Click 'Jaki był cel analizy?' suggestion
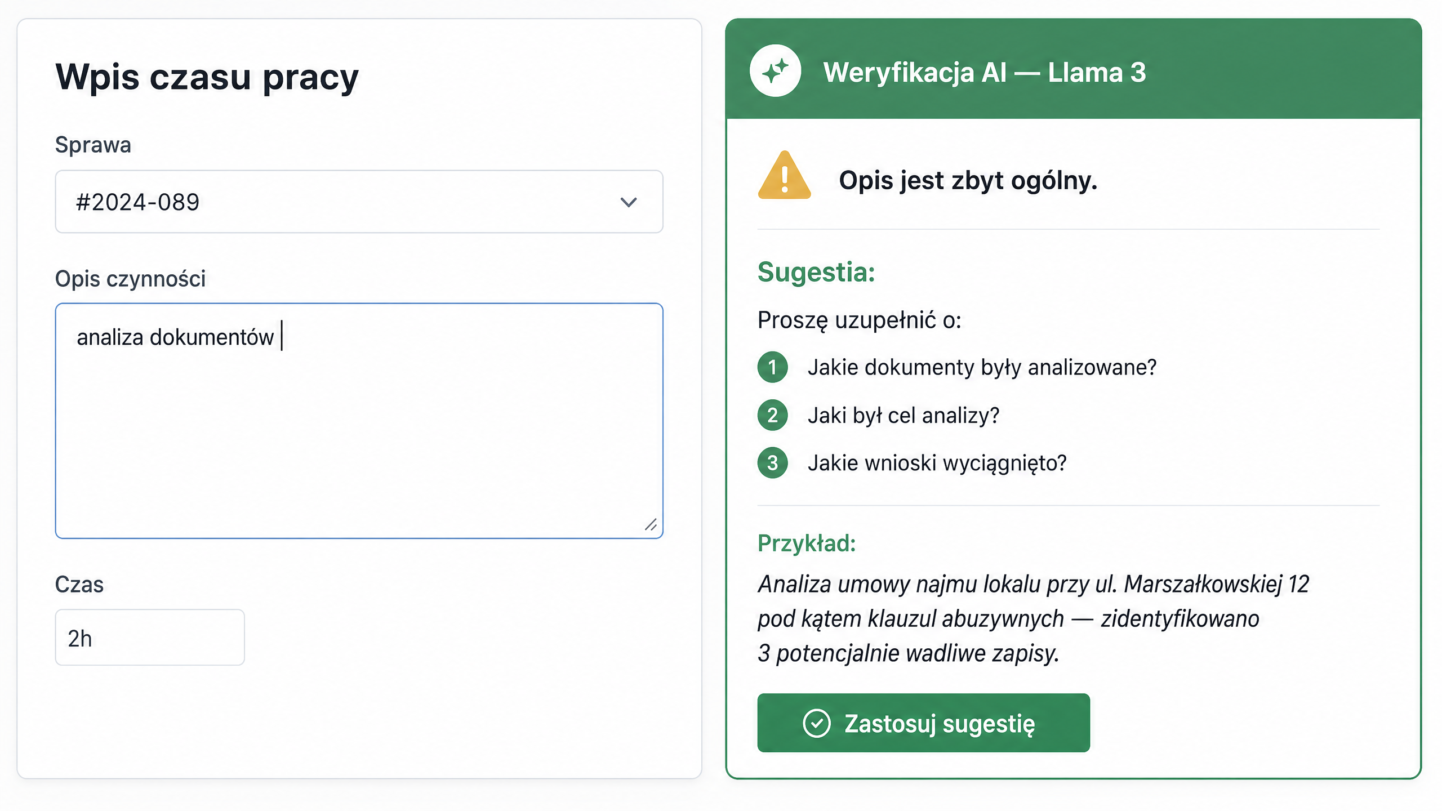 coord(904,415)
